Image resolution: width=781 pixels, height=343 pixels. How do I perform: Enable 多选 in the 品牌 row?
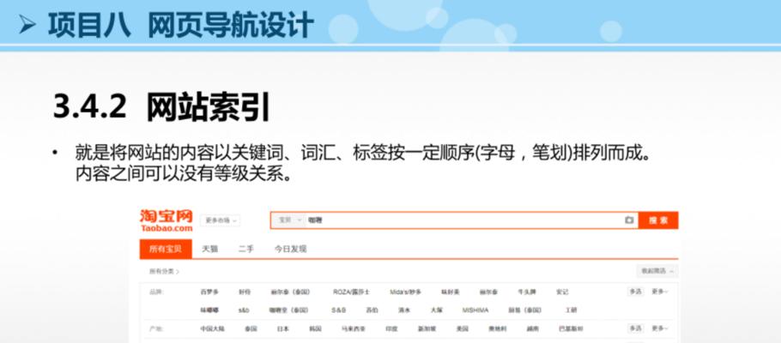point(635,292)
